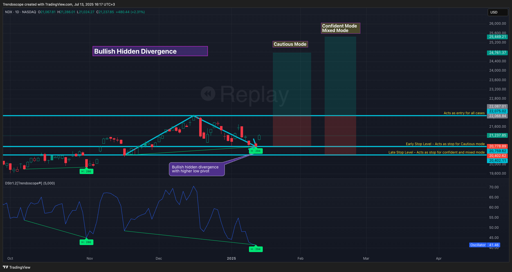
Task: Click the bullish hidden divergence higher low callout
Action: 197,169
